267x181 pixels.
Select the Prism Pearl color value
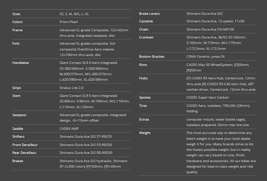68,22
